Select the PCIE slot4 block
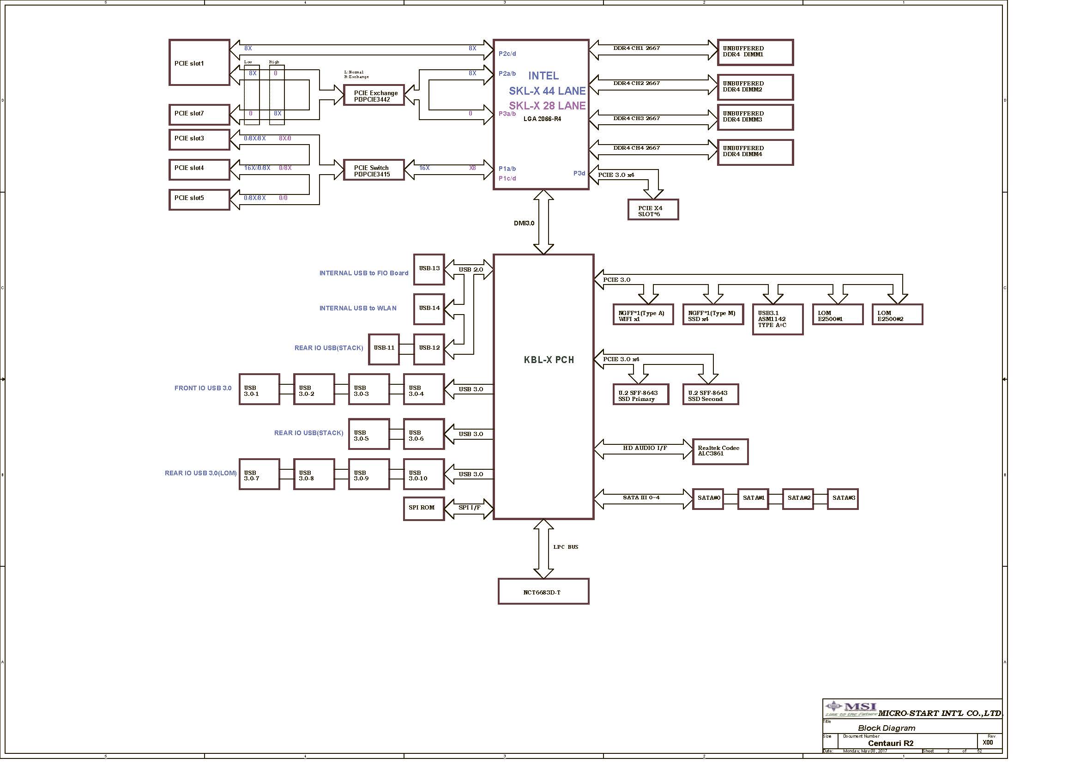 coord(199,170)
